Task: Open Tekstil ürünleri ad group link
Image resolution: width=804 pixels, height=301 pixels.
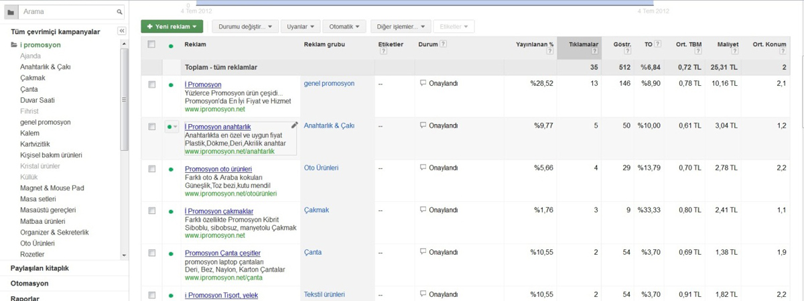Action: click(x=324, y=295)
